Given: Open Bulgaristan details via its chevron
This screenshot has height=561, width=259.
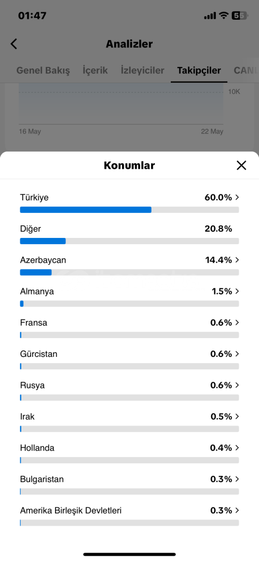Looking at the screenshot, I should coord(237,479).
